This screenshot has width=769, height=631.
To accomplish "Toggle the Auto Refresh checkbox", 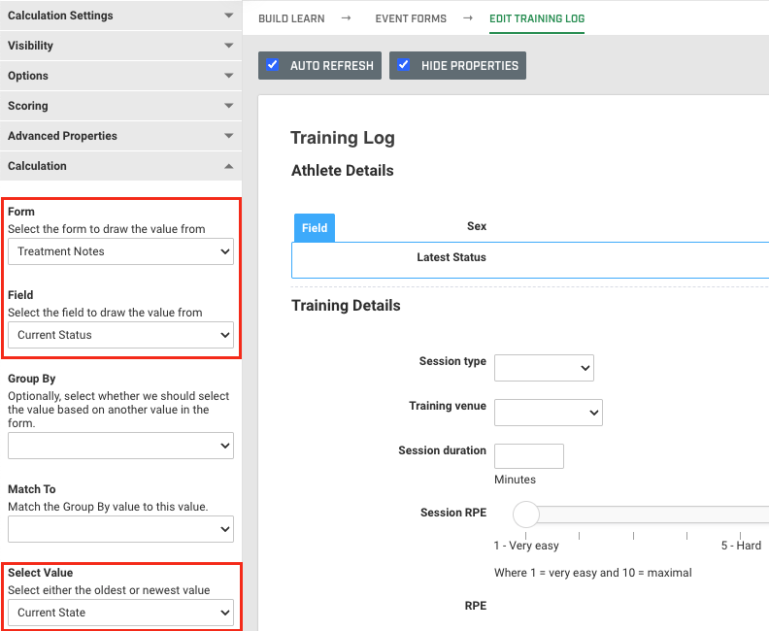I will pos(272,65).
